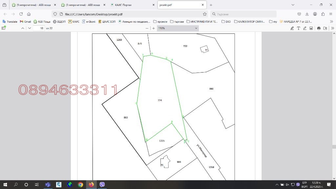Click the page number input field
Screen dimensions: 336x189
pos(39,28)
